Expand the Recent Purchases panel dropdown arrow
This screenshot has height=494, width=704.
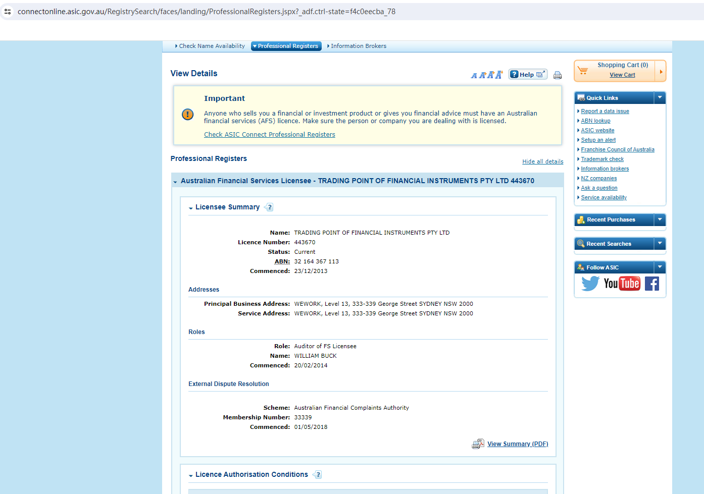point(660,220)
